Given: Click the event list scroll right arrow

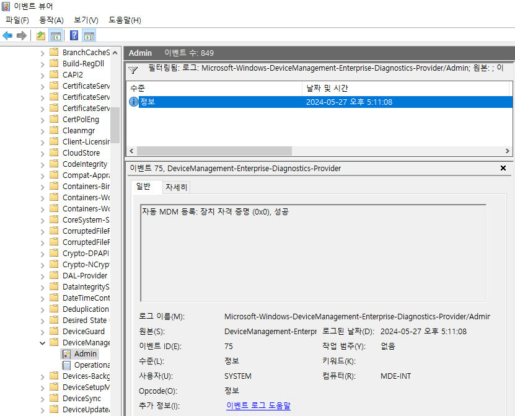Looking at the screenshot, I should pyautogui.click(x=508, y=151).
